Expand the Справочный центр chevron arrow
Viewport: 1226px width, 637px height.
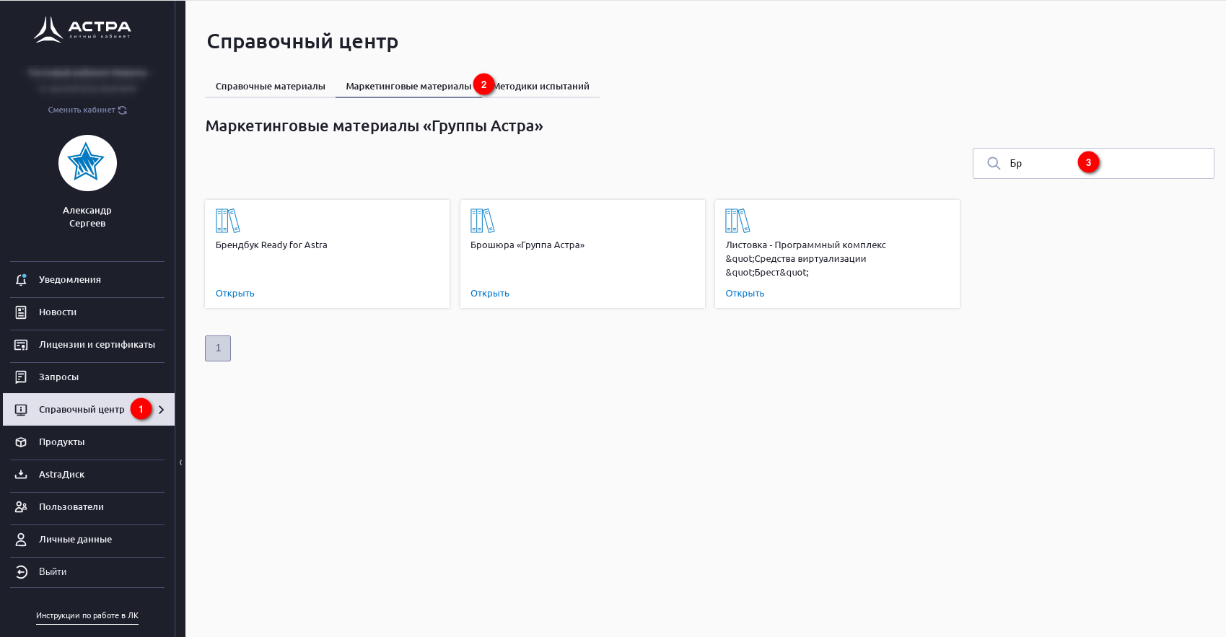coord(162,410)
